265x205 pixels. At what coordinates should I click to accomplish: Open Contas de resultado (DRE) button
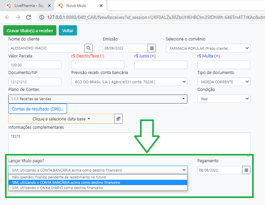(x=37, y=109)
